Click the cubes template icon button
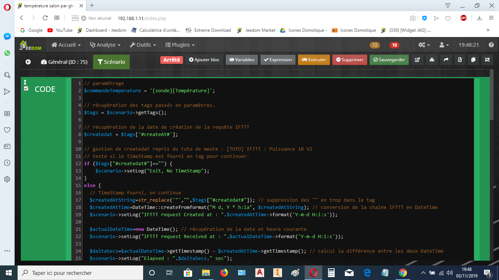Image resolution: width=499 pixels, height=280 pixels. [432, 60]
